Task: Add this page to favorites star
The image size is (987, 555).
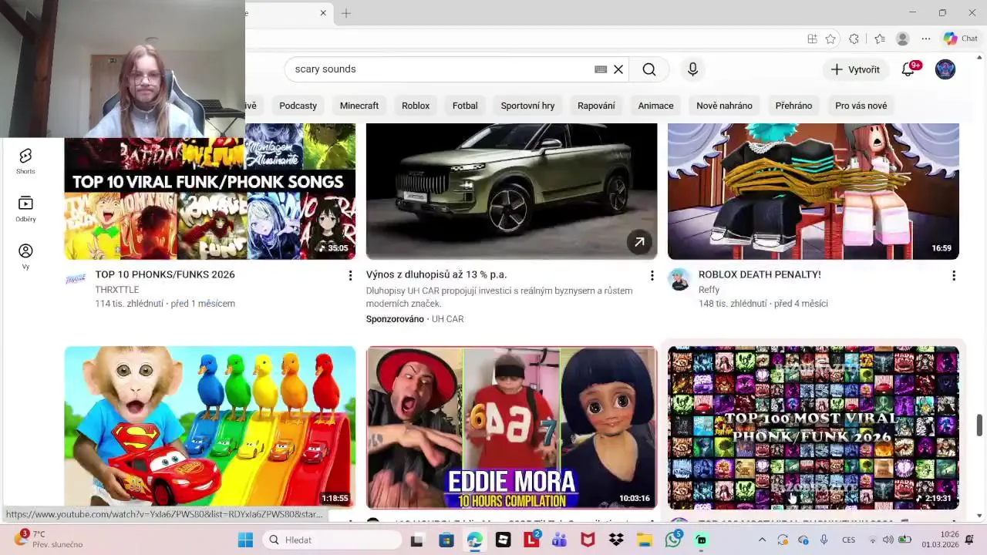Action: pos(830,39)
